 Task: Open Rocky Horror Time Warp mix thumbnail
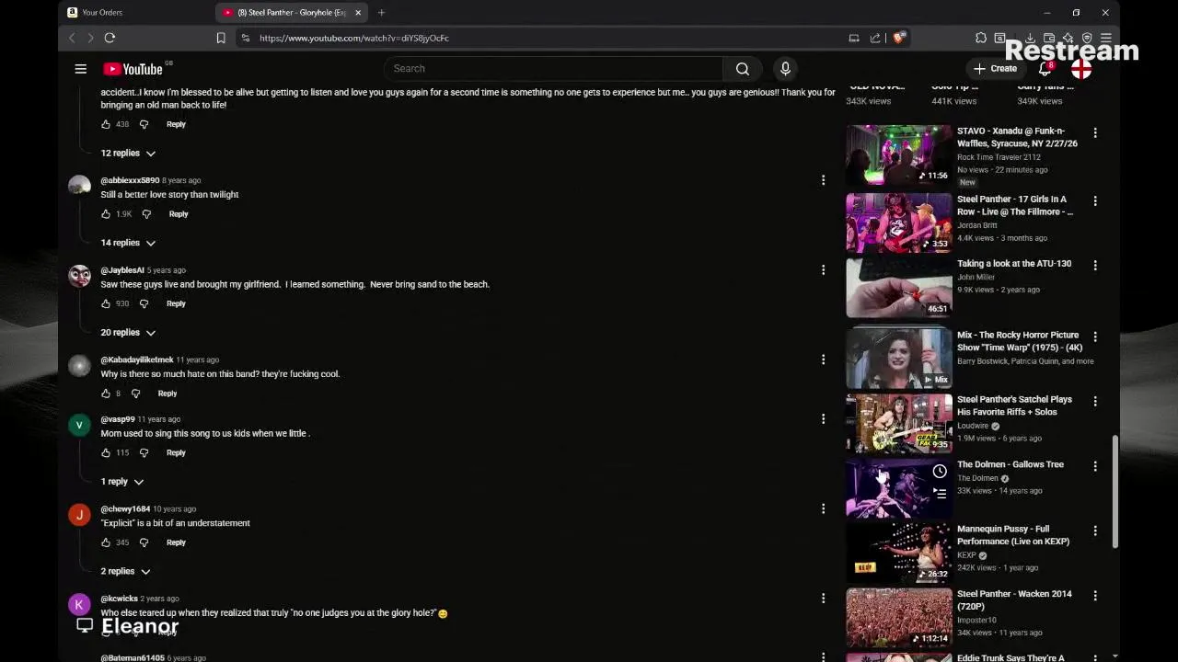(899, 358)
